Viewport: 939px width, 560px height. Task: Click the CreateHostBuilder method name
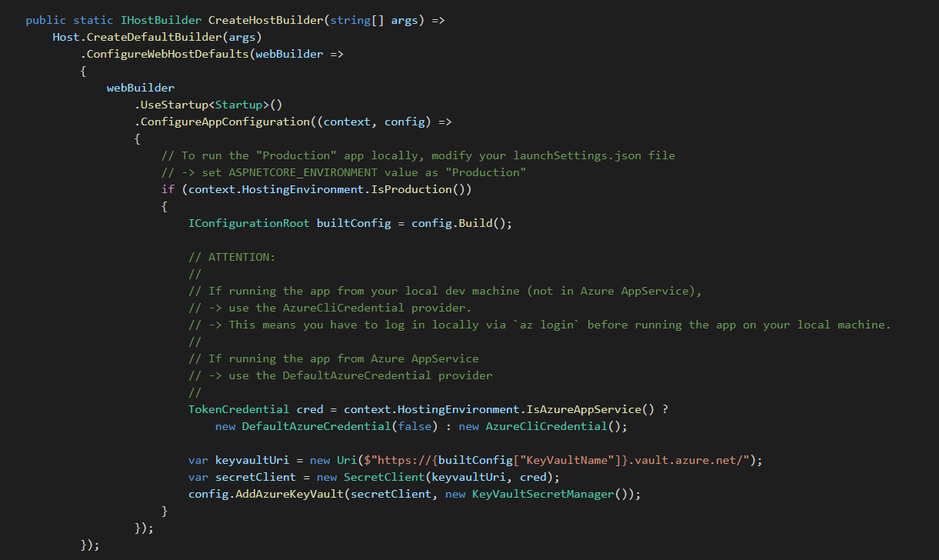[x=266, y=20]
